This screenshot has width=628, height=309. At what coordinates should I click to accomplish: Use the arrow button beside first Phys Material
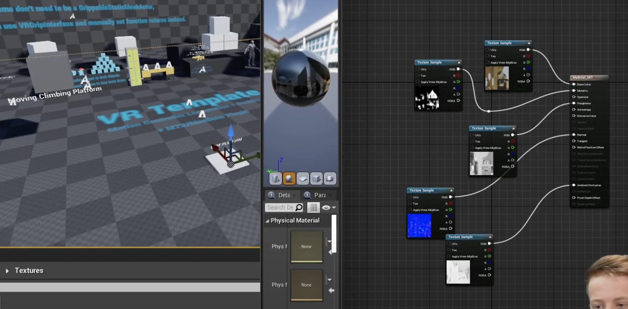[x=330, y=252]
